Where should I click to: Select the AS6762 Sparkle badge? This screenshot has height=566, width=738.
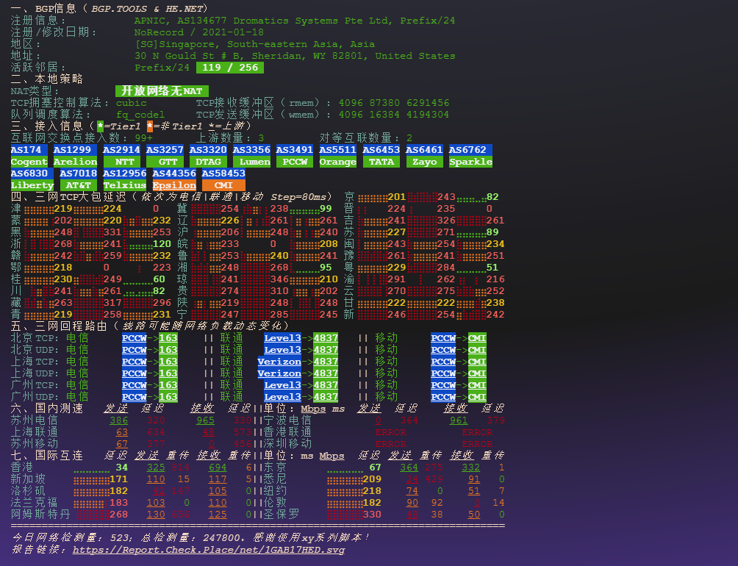470,156
